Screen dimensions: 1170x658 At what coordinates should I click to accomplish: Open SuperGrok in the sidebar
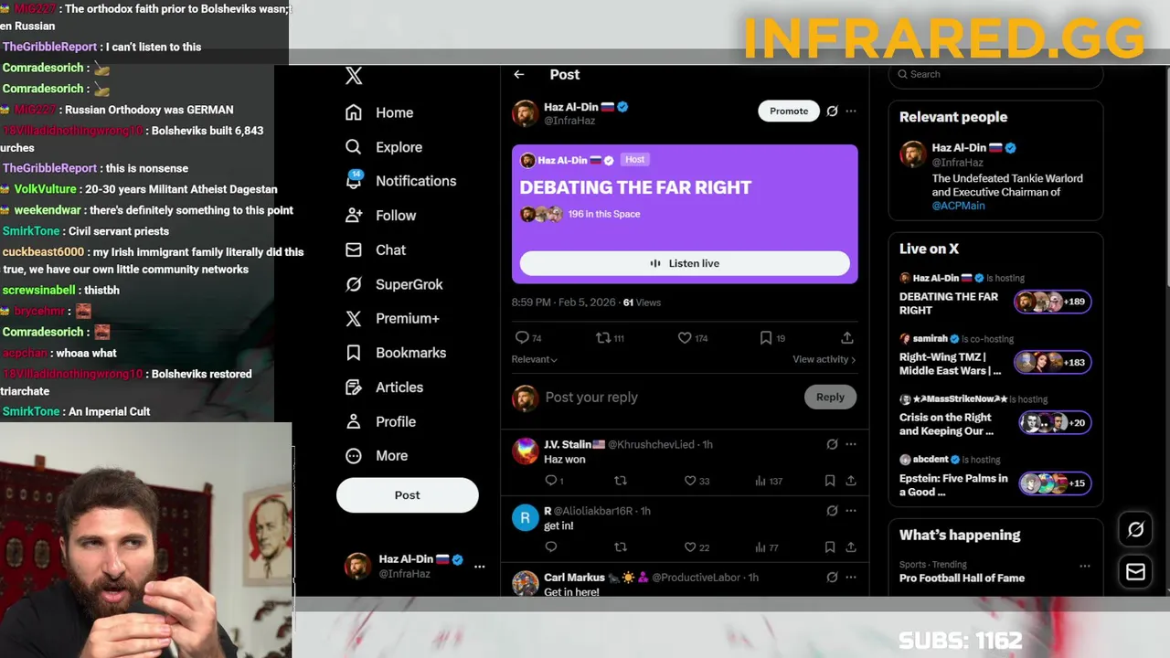click(394, 284)
